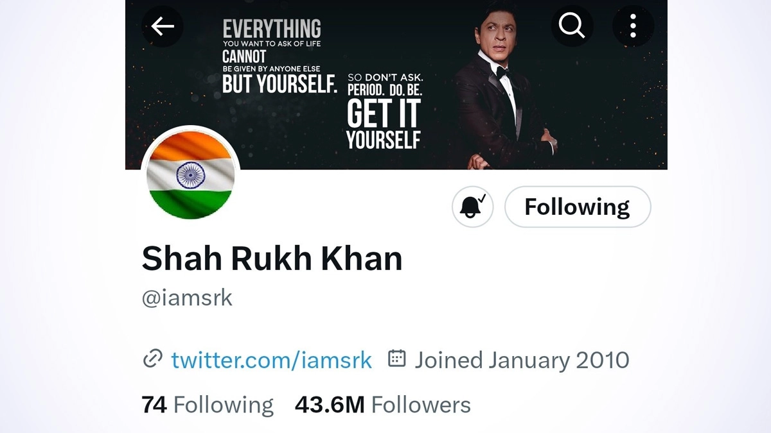Viewport: 771px width, 433px height.
Task: Open the three-dot more options menu
Action: point(633,26)
